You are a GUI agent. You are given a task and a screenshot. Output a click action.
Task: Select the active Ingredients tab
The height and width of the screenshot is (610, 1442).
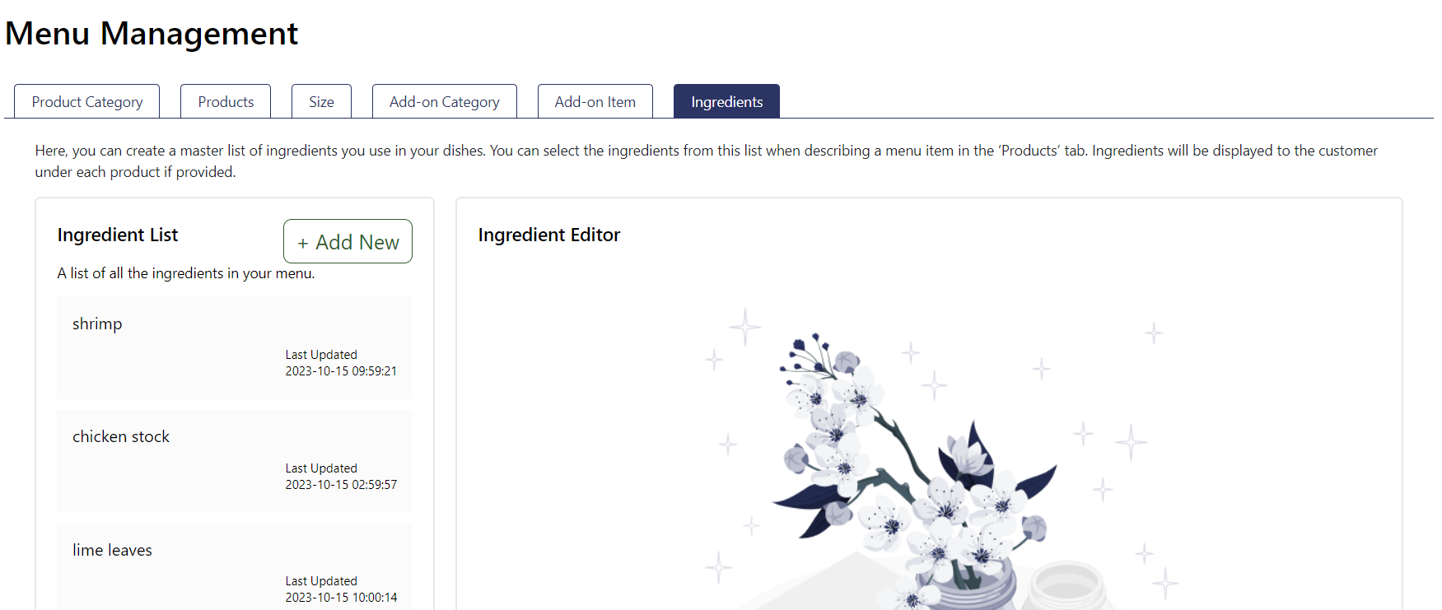pos(726,101)
